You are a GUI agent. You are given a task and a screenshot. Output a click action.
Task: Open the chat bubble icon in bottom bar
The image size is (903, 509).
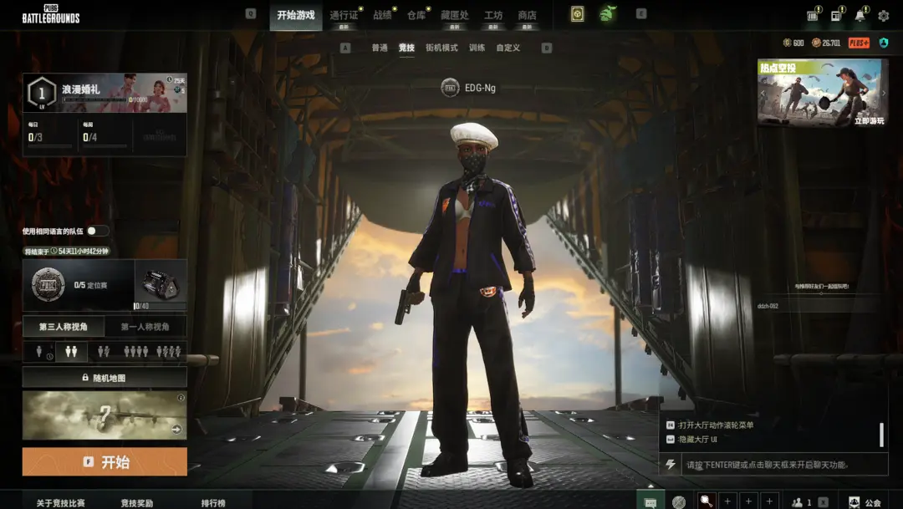650,502
